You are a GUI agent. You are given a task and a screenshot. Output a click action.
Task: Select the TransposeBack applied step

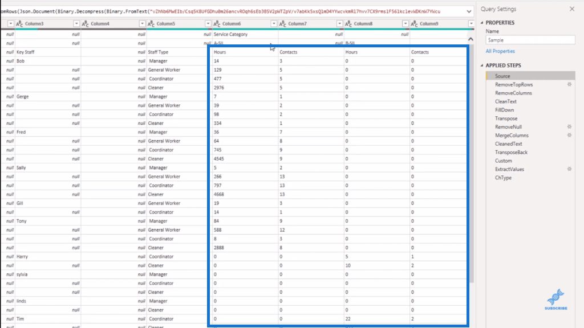511,153
